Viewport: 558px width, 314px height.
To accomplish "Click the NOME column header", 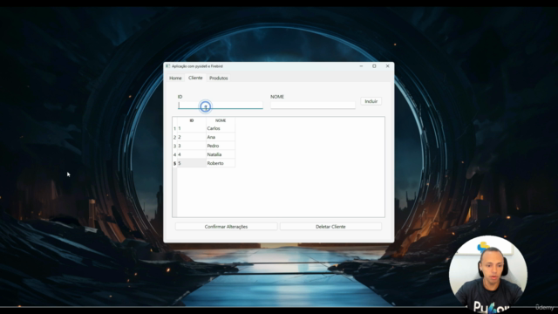I will point(221,120).
